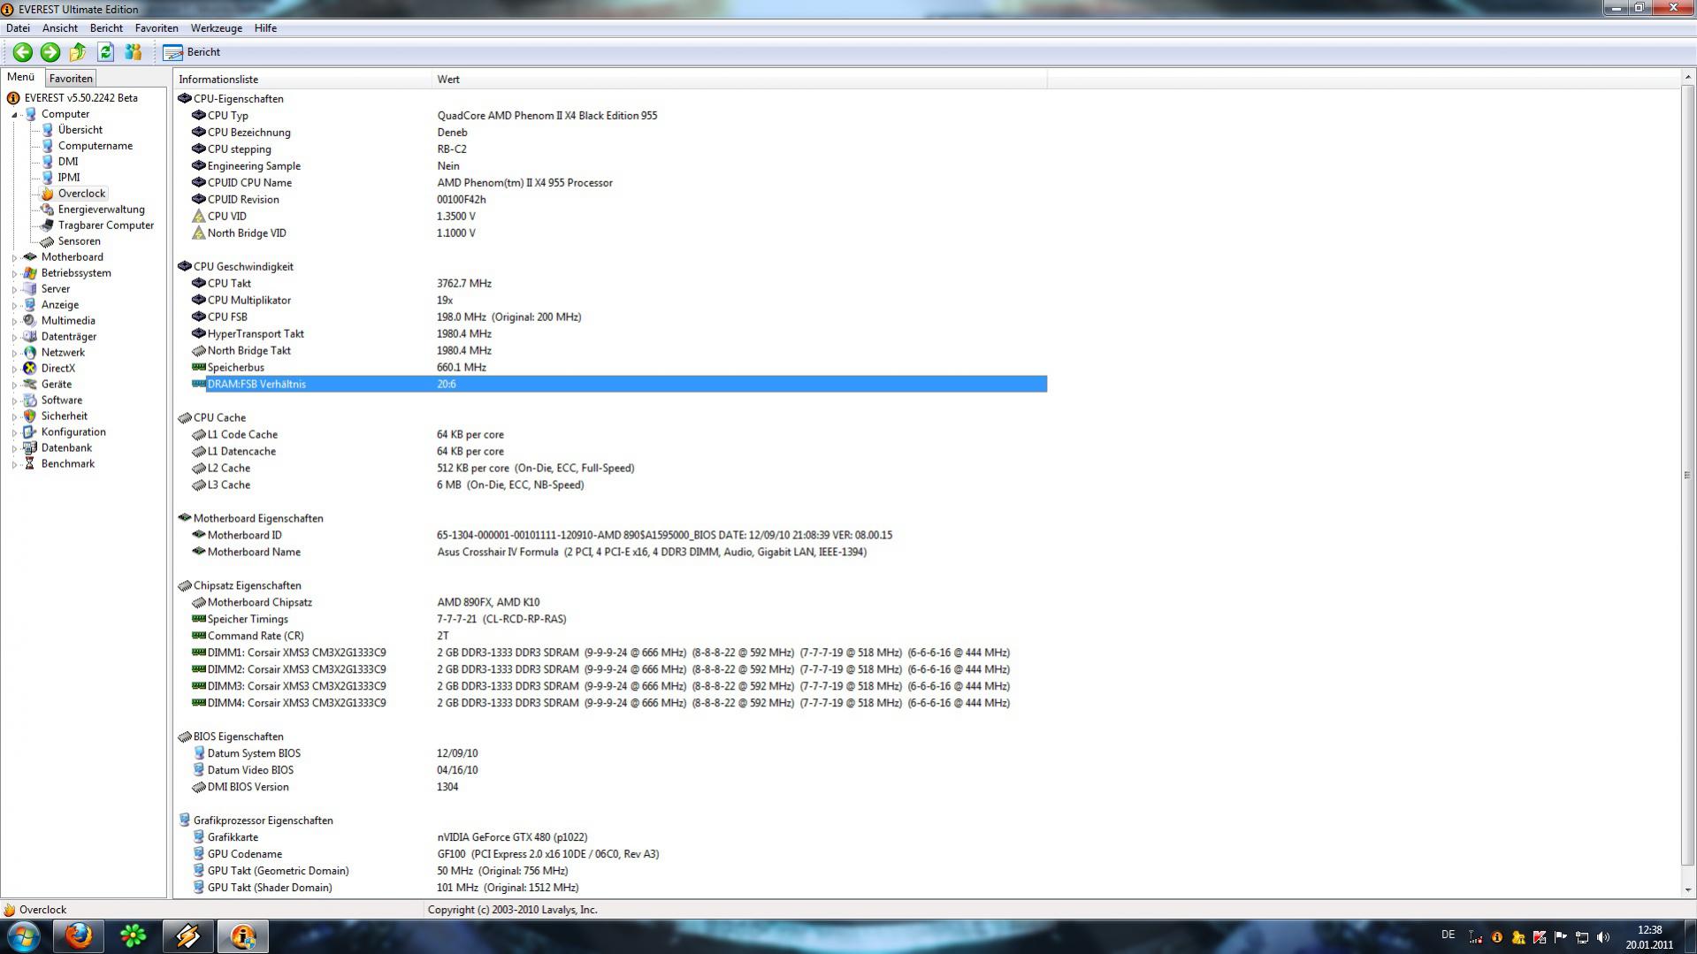Click the Software tree icon
Screen dimensions: 1697x954
(x=30, y=401)
